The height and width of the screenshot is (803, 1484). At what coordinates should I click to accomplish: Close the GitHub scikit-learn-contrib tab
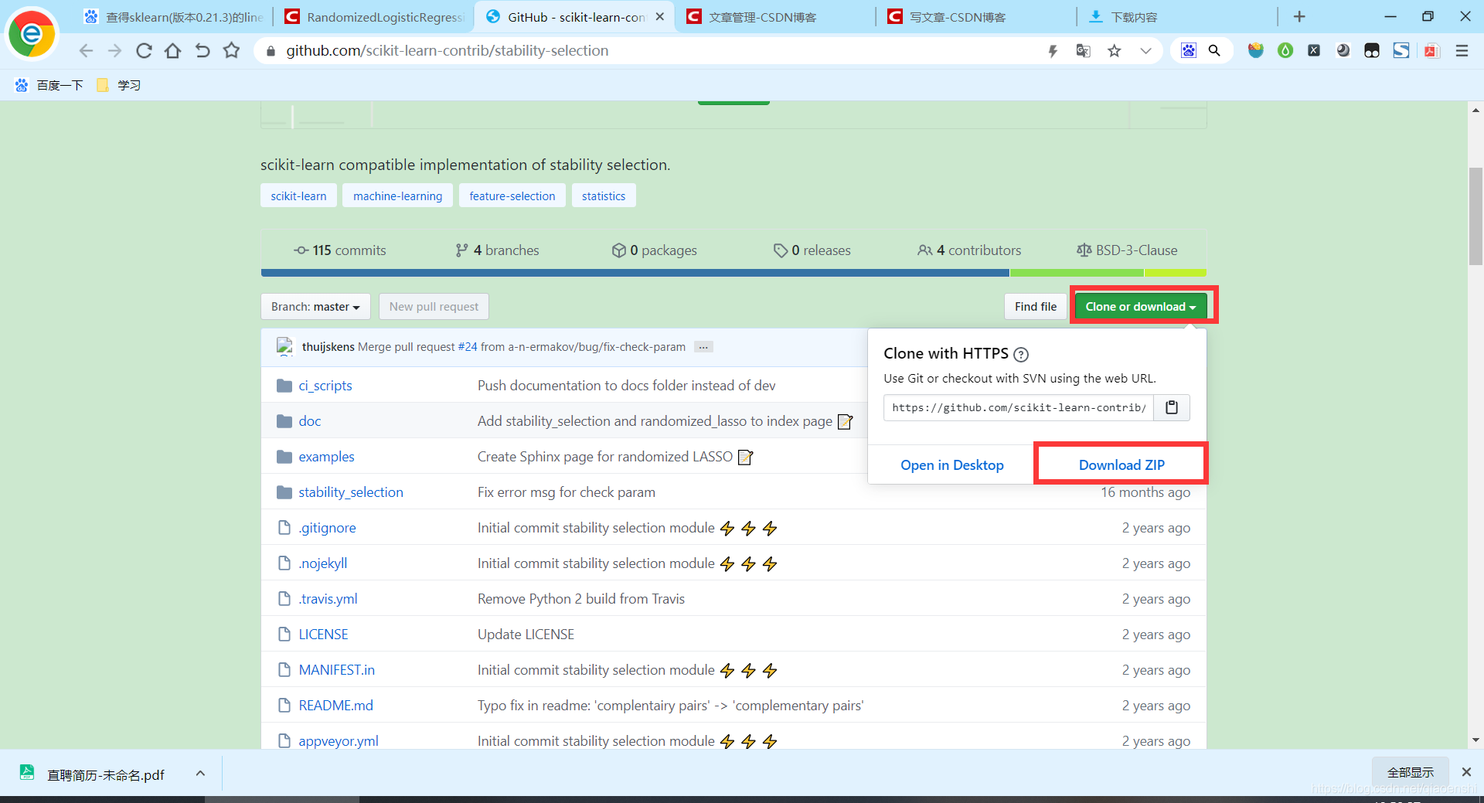click(x=659, y=16)
